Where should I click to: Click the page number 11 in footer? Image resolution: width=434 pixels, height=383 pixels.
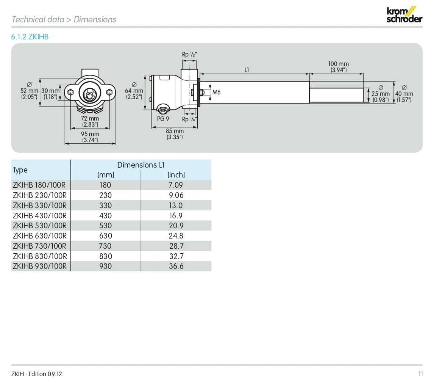pyautogui.click(x=420, y=374)
